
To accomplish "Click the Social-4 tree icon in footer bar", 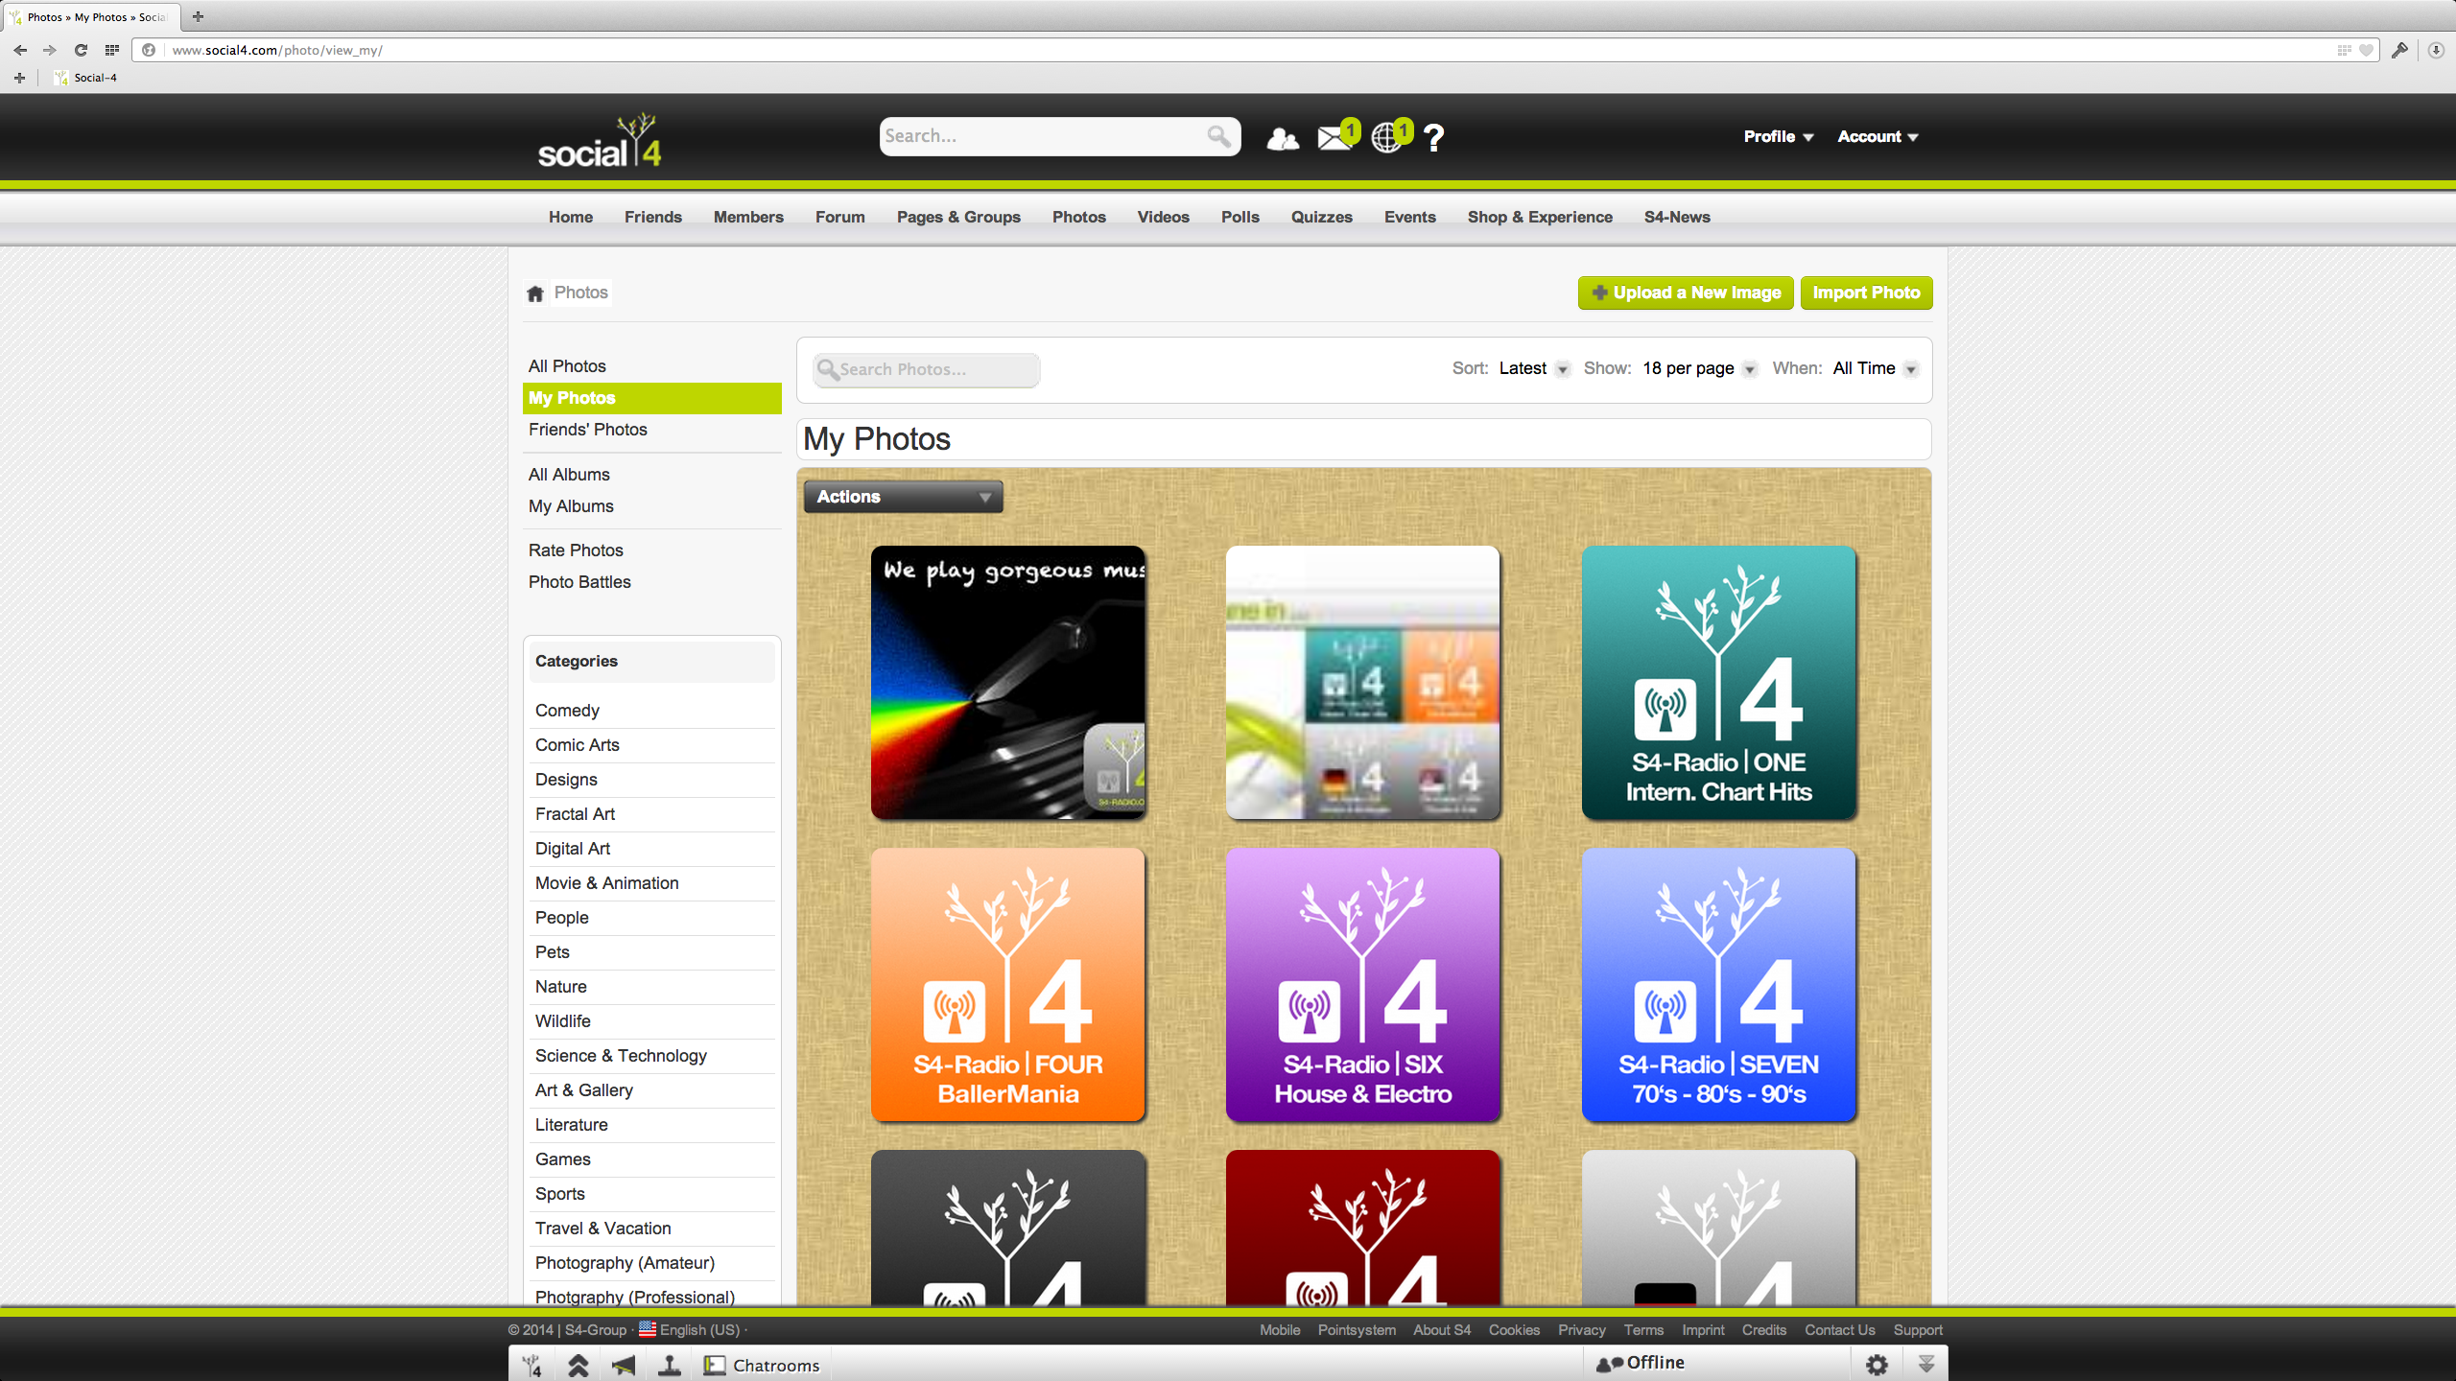I will coord(532,1365).
